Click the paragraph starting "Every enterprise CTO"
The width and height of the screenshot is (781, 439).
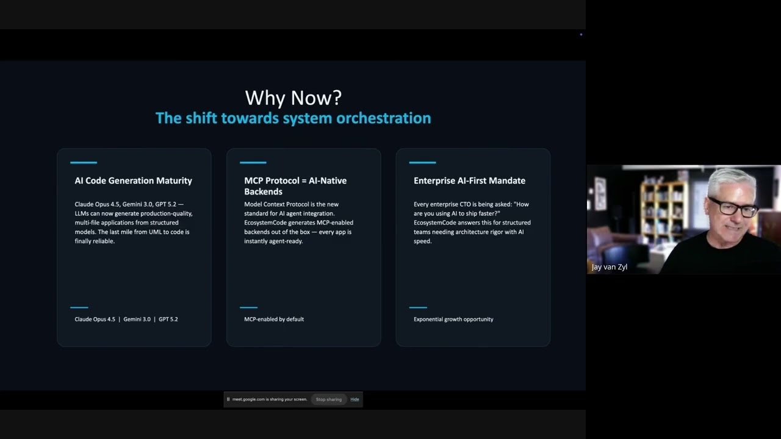(x=472, y=223)
